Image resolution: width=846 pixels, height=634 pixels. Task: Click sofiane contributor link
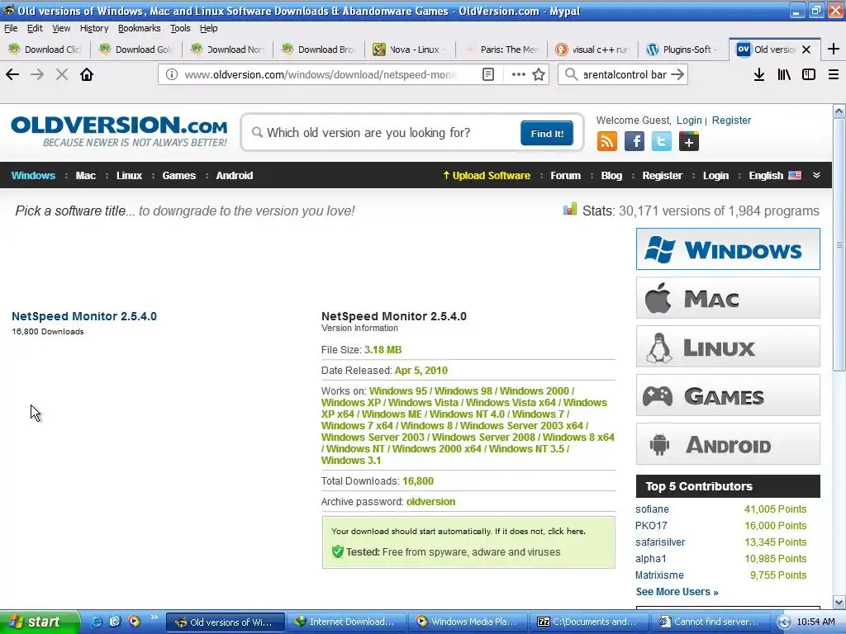click(652, 509)
